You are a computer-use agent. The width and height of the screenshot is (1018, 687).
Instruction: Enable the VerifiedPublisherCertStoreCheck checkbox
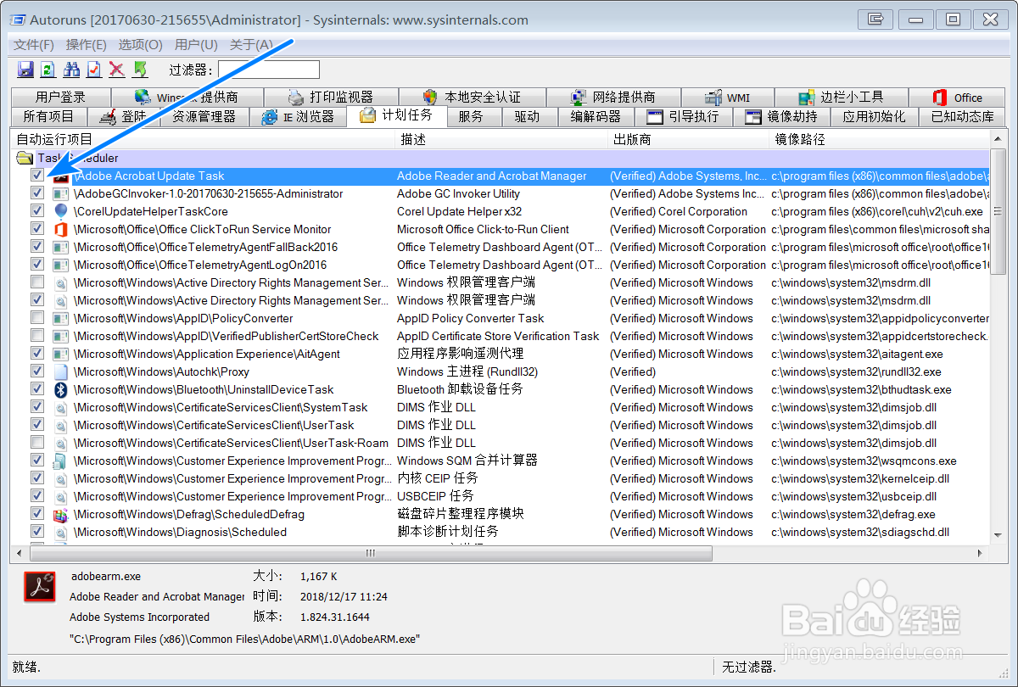point(37,336)
